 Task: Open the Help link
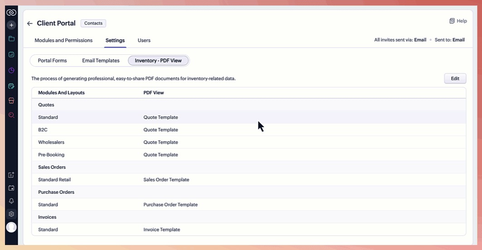tap(458, 21)
